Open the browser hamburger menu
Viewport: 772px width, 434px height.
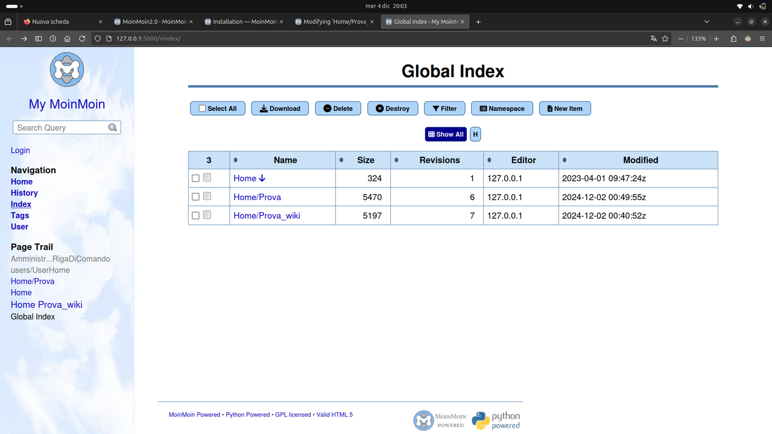click(763, 39)
